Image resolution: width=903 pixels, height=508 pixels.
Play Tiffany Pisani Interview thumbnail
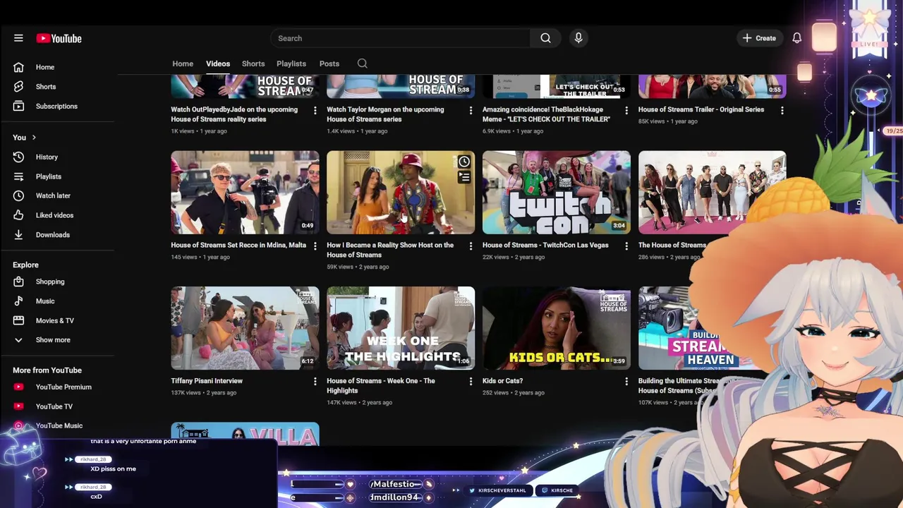pyautogui.click(x=245, y=327)
